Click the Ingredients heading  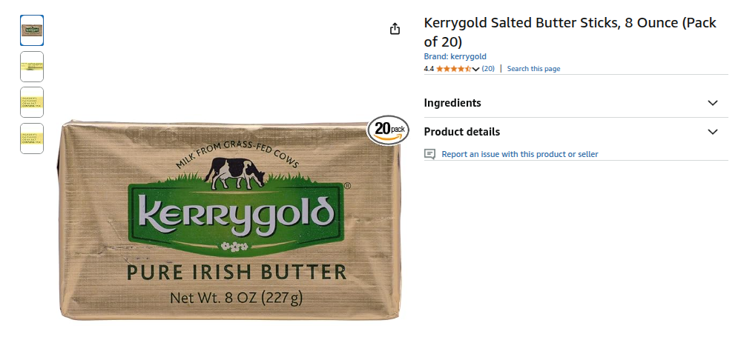452,103
